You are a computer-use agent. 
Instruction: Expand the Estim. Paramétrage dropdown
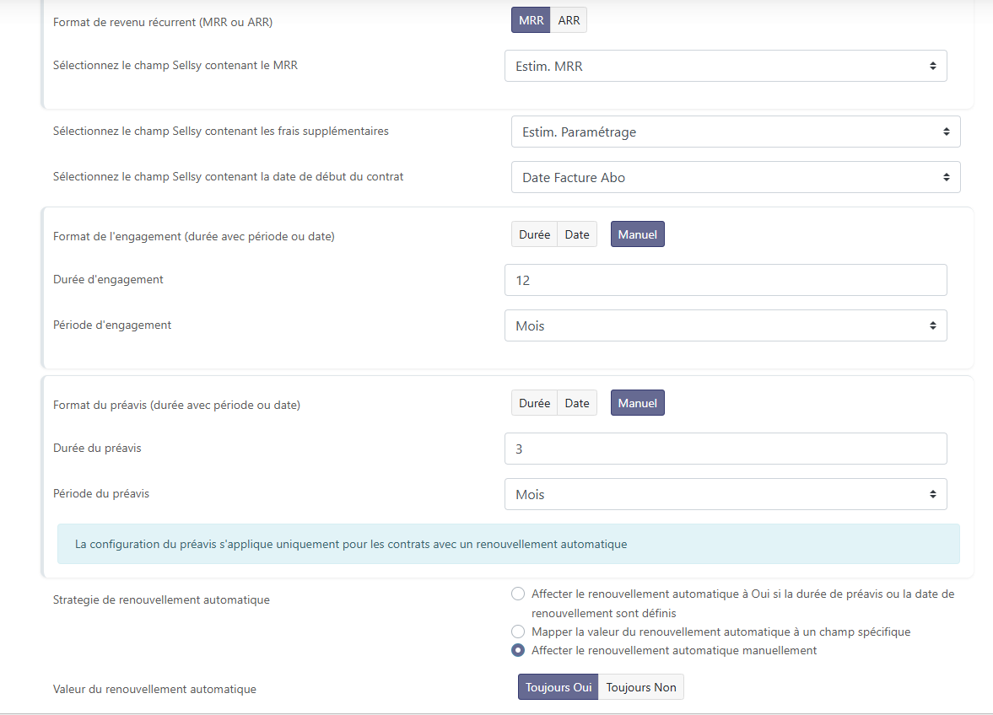tap(735, 132)
